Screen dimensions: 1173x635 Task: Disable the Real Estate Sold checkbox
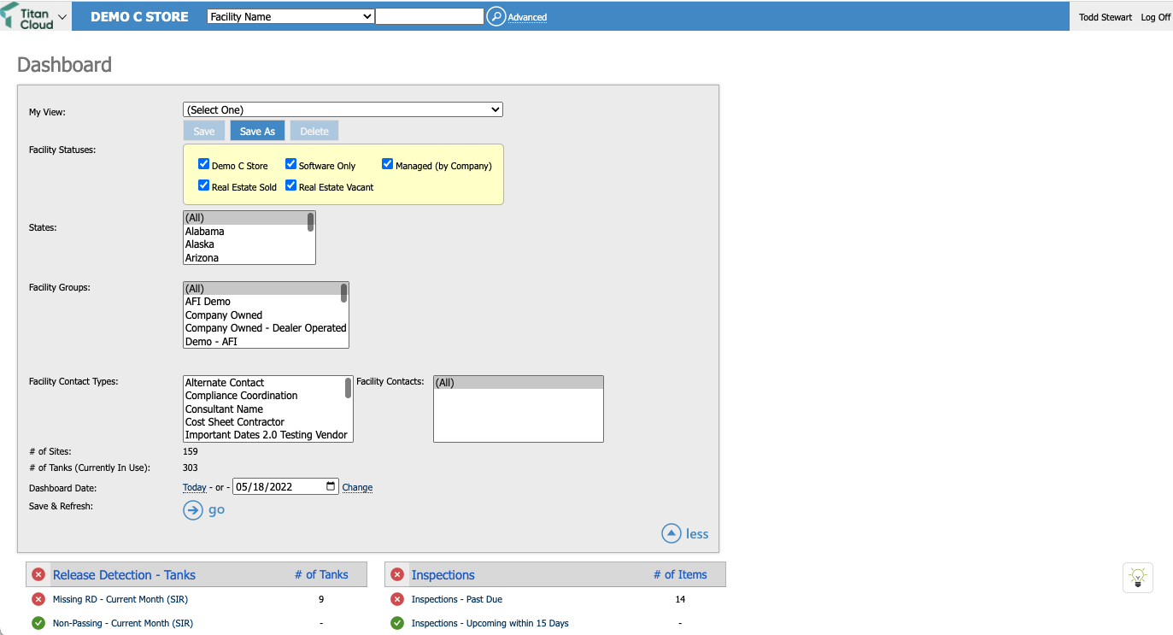[203, 185]
